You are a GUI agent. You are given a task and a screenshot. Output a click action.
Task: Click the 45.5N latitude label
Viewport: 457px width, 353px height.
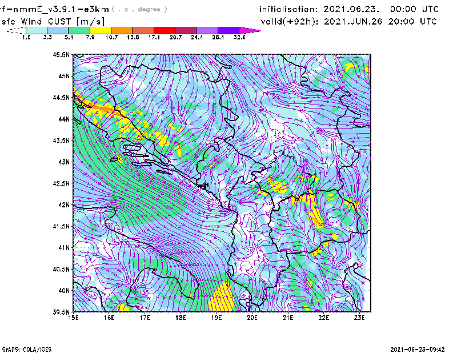61,54
